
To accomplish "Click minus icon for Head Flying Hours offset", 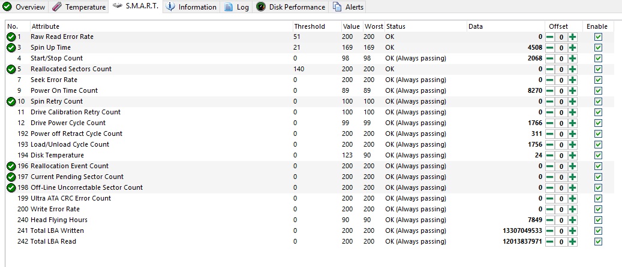I will click(x=549, y=220).
